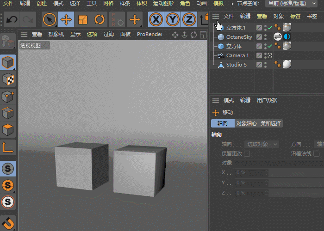
Task: Open viewport 摄像机 menu
Action: (56, 34)
